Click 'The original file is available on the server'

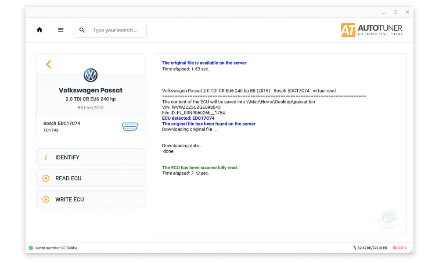pyautogui.click(x=204, y=63)
